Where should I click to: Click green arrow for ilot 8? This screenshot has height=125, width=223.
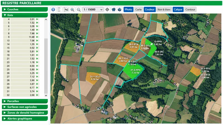pos(37,33)
